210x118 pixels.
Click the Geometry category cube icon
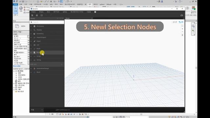click(x=34, y=34)
